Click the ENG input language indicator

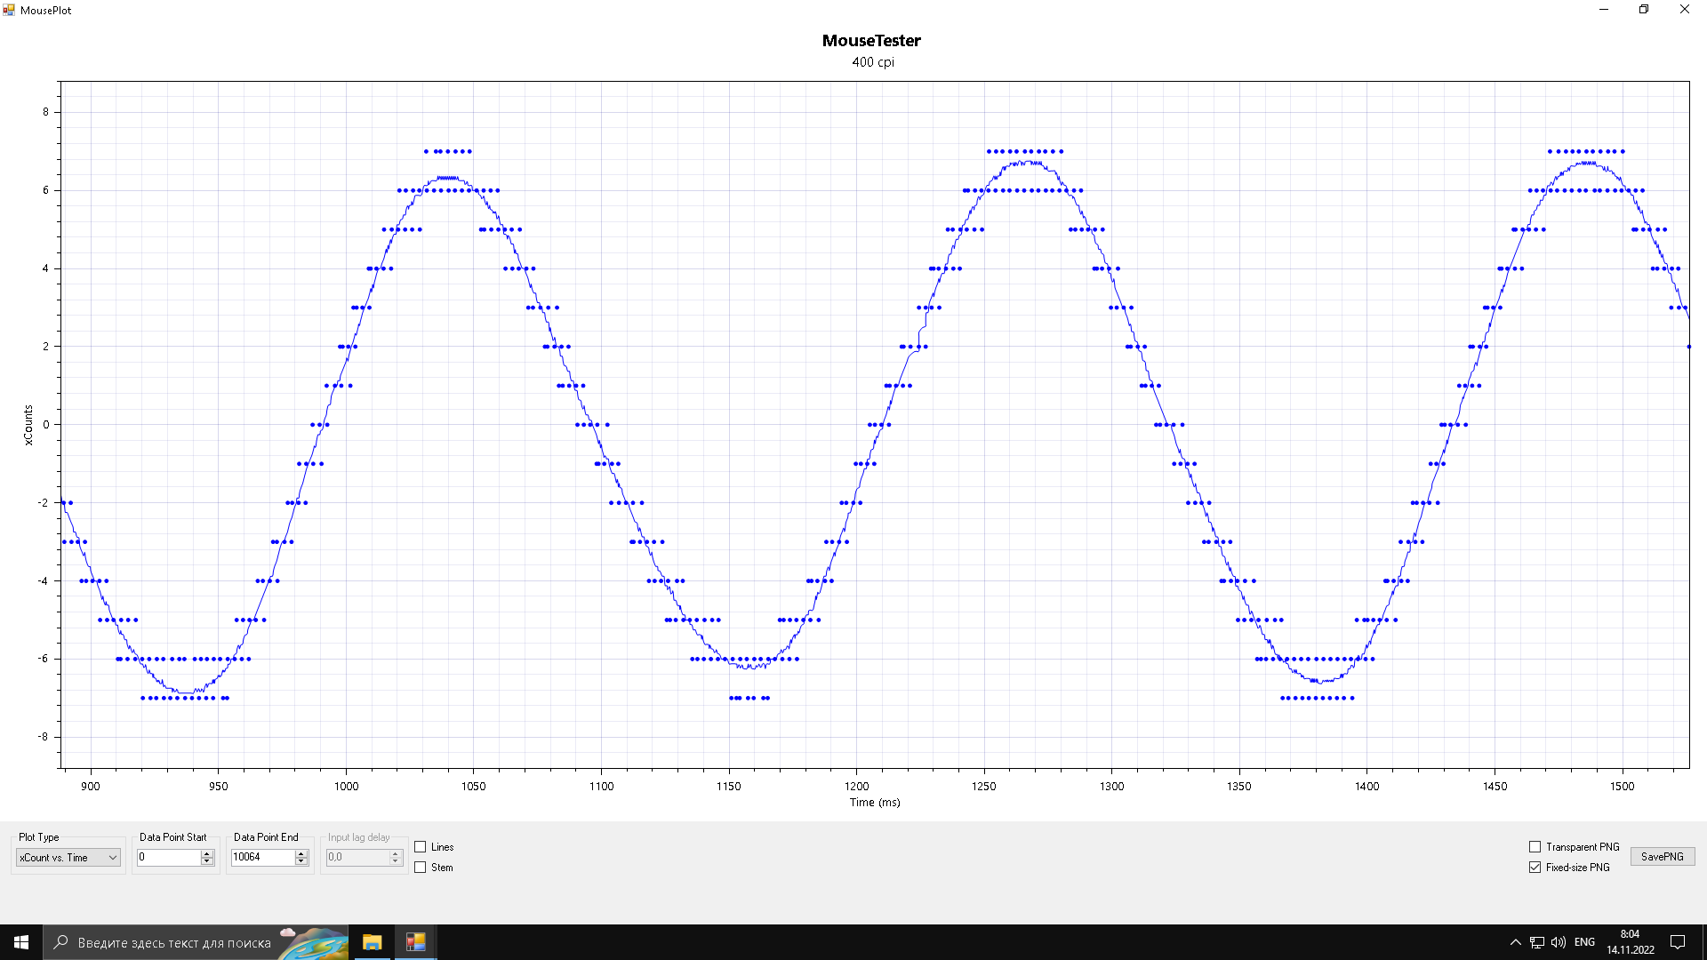click(x=1584, y=942)
